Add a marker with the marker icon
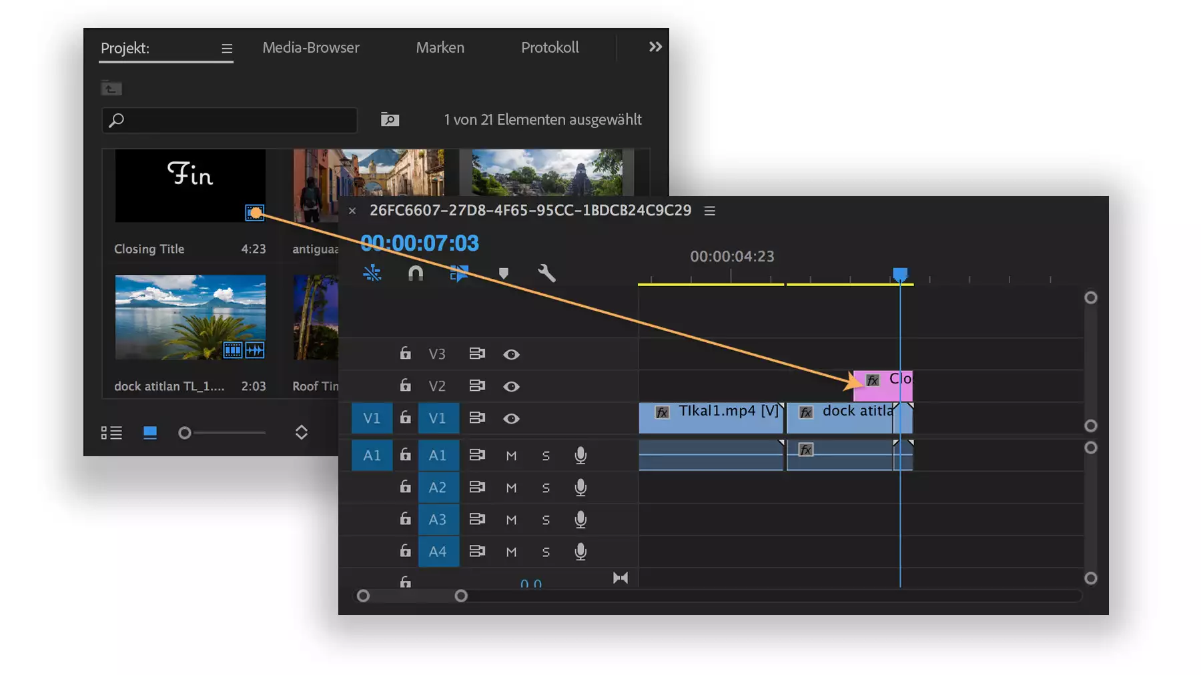Image resolution: width=1201 pixels, height=675 pixels. 504,273
